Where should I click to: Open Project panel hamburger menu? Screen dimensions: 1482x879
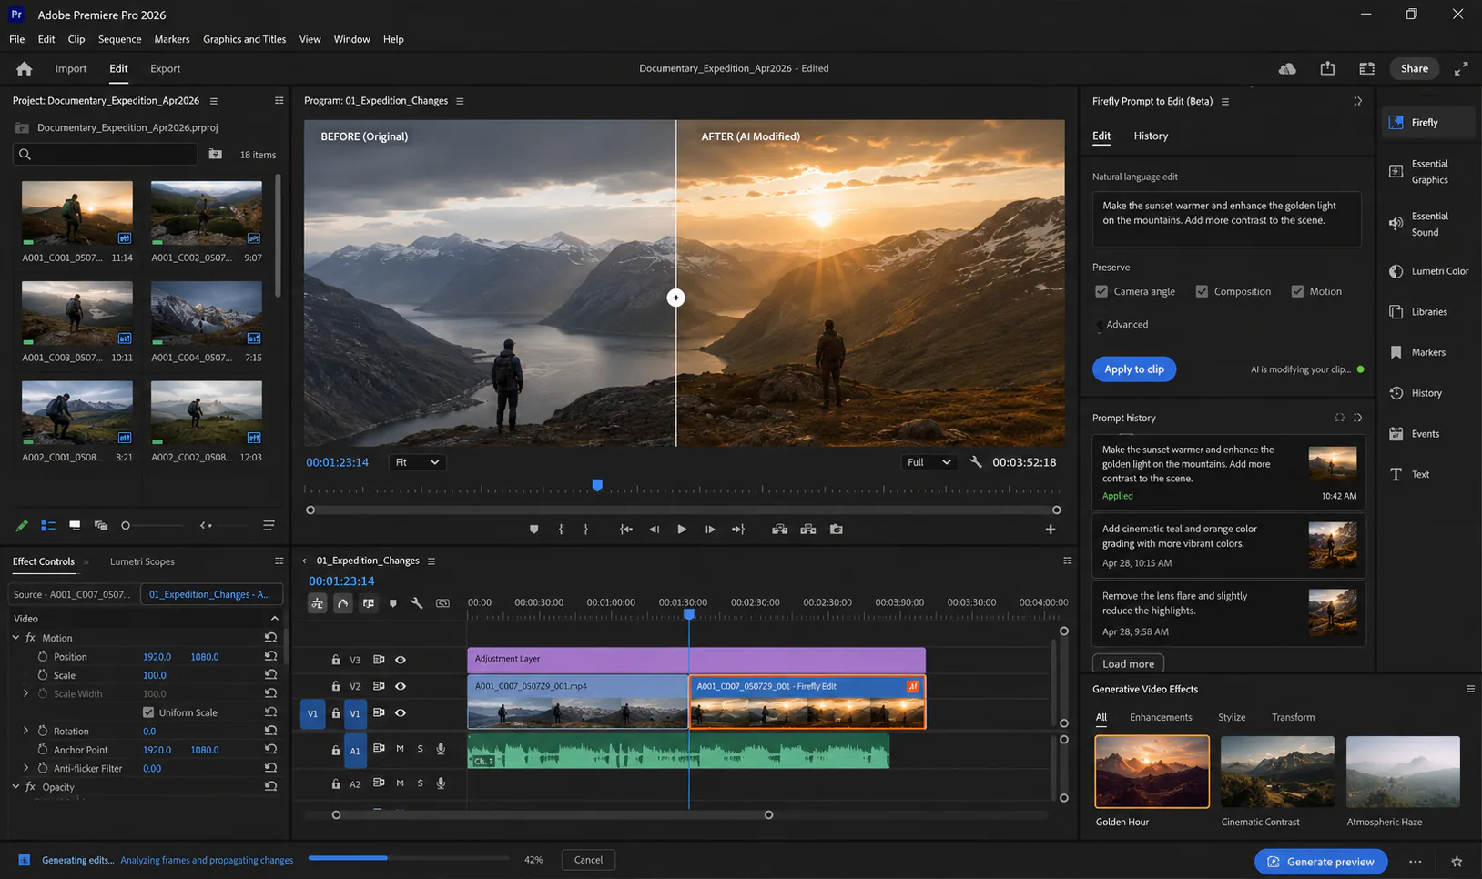(214, 101)
